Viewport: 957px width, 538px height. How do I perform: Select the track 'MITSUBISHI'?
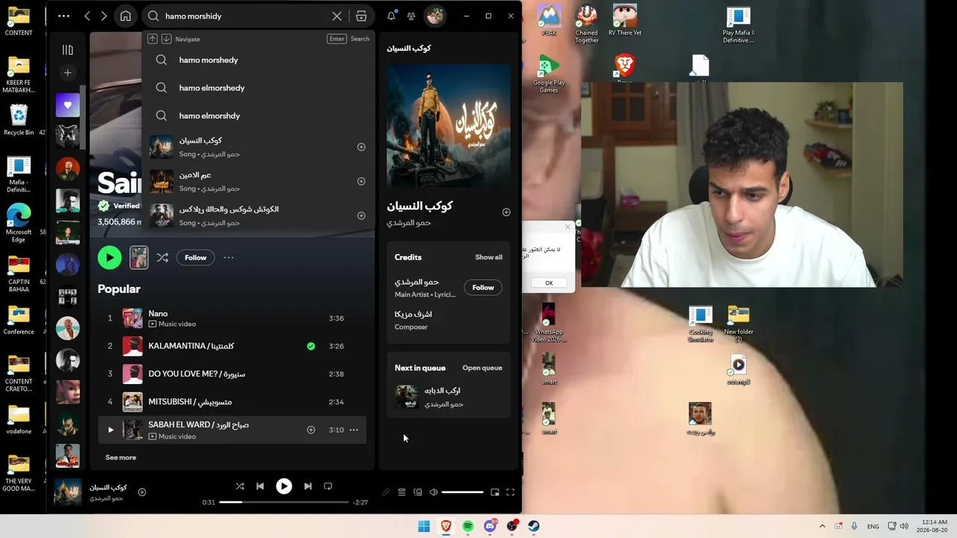232,402
